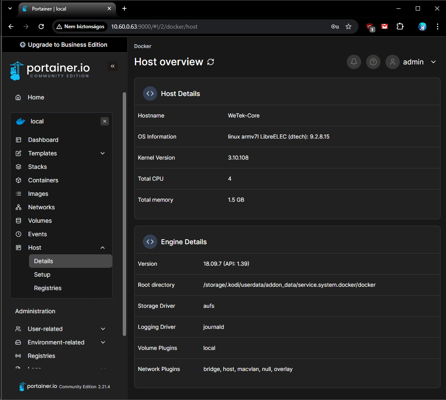Collapse the sidebar with double-chevron icon
446x400 pixels.
pyautogui.click(x=112, y=66)
